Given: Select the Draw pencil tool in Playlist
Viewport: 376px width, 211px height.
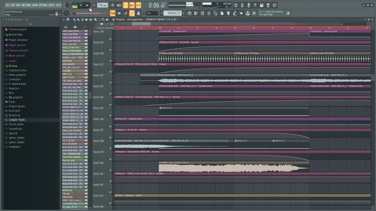Looking at the screenshot, I should pos(74,20).
